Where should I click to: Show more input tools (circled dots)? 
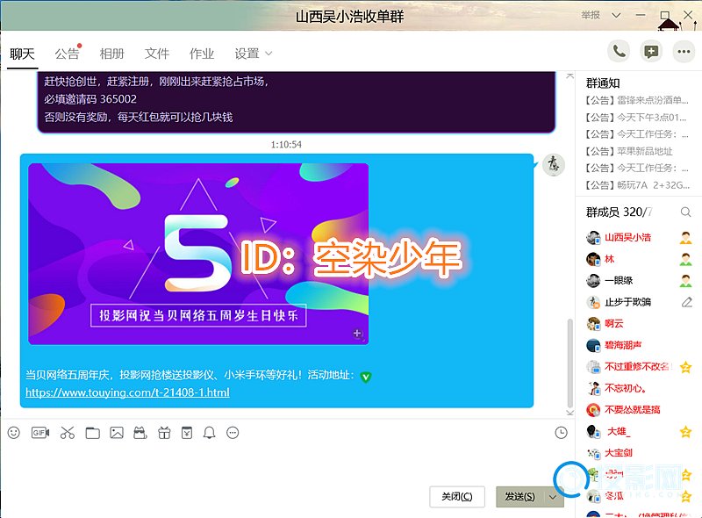coord(233,433)
